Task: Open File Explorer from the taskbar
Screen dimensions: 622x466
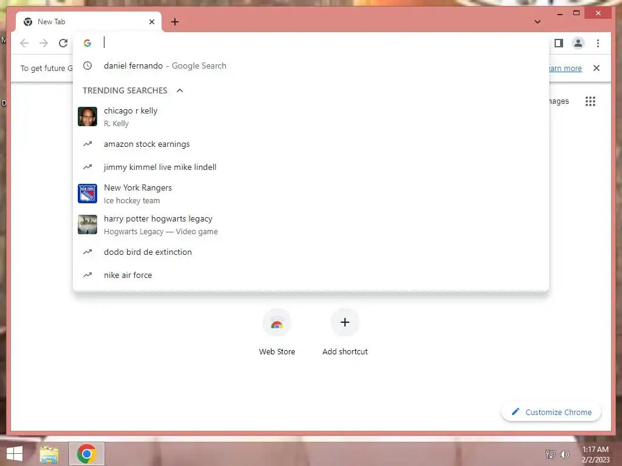Action: click(x=49, y=454)
